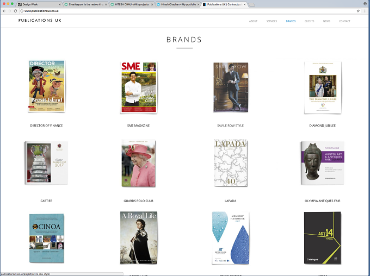Open the NEWS menu item
The height and width of the screenshot is (276, 370).
click(326, 21)
